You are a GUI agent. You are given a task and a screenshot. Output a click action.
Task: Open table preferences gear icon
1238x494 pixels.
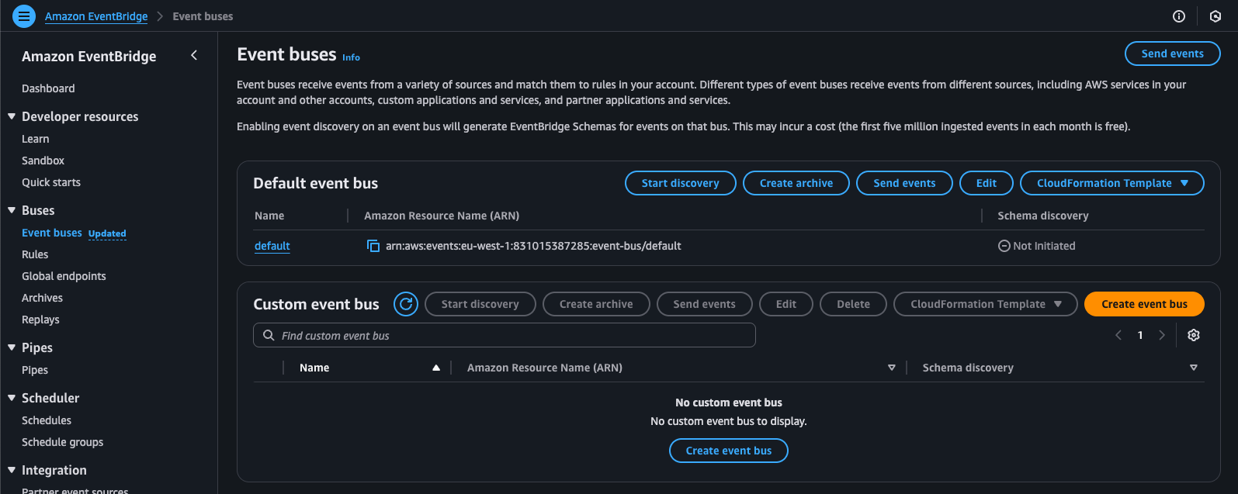click(1194, 335)
